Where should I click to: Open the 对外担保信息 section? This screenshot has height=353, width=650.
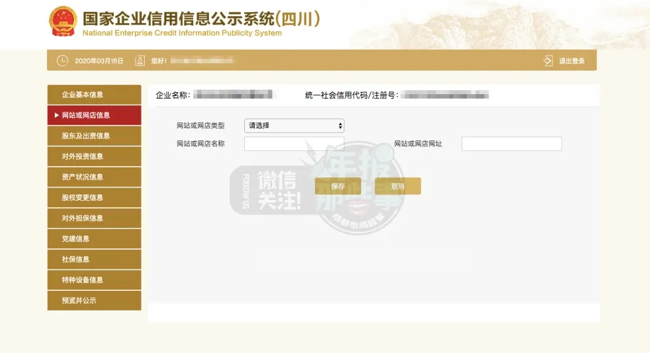94,218
